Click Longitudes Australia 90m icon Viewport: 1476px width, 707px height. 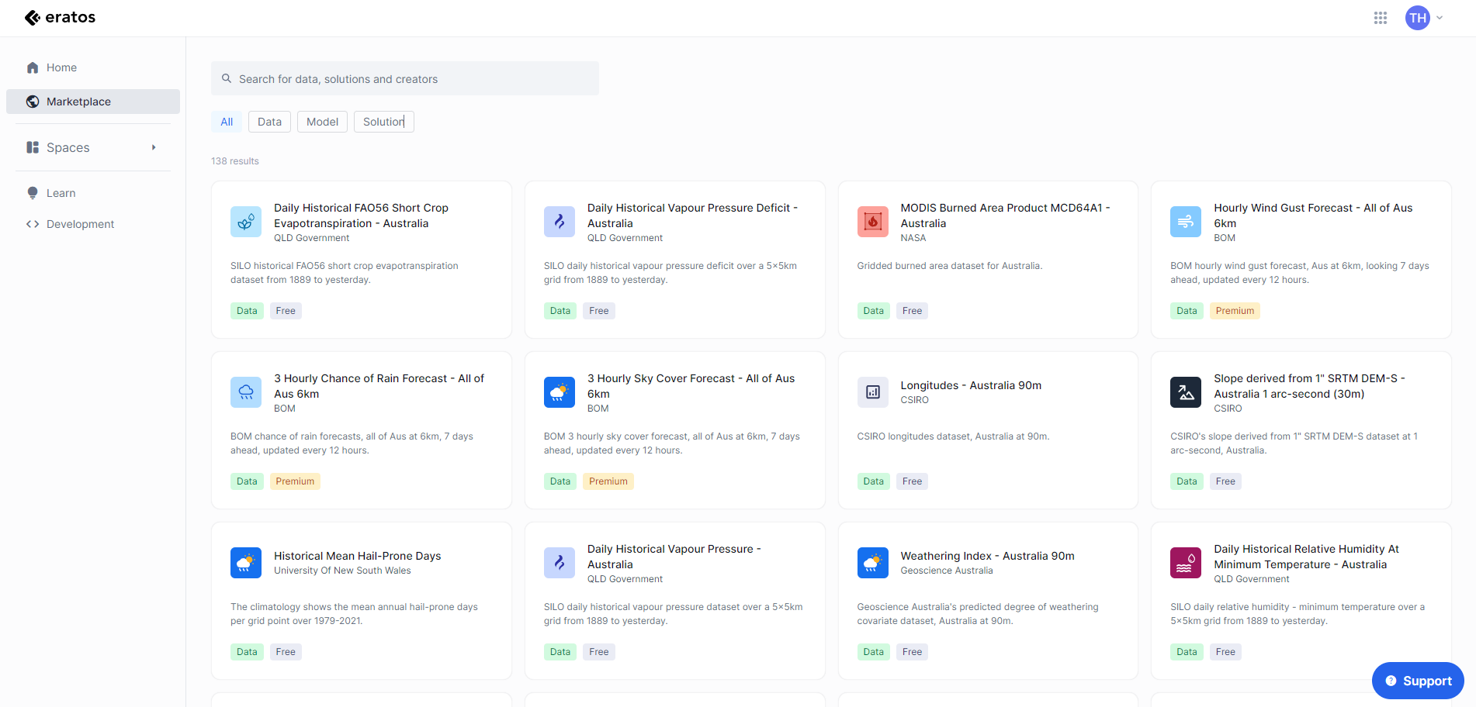tap(872, 392)
